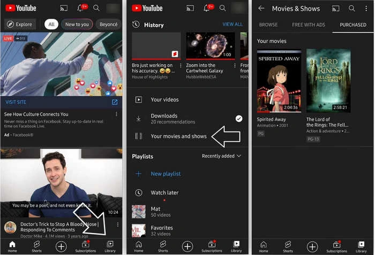Image resolution: width=375 pixels, height=255 pixels.
Task: Open the History clock icon
Action: (136, 25)
